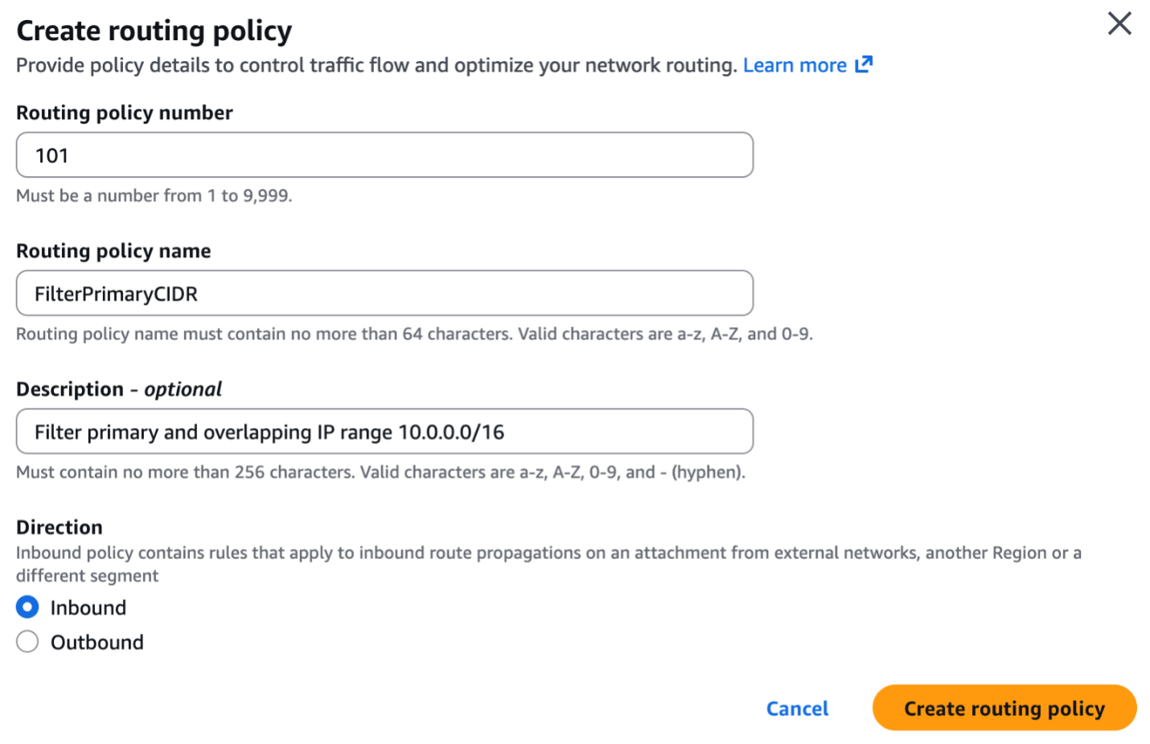Click the X icon to dismiss the dialog
Viewport: 1150px width, 744px height.
point(1119,24)
